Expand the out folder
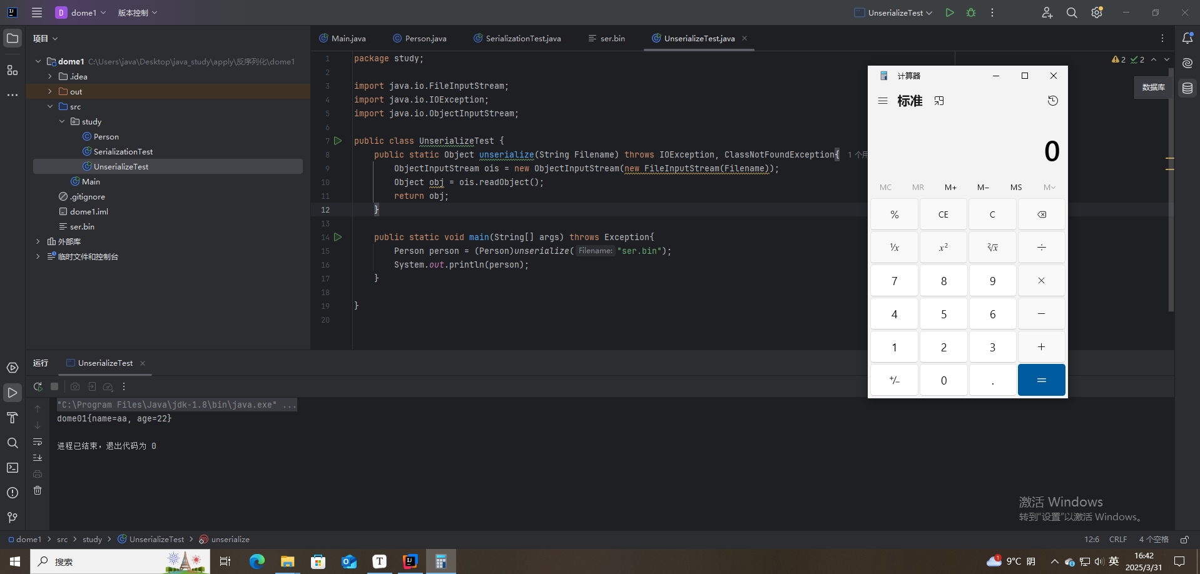The image size is (1200, 574). pos(50,91)
